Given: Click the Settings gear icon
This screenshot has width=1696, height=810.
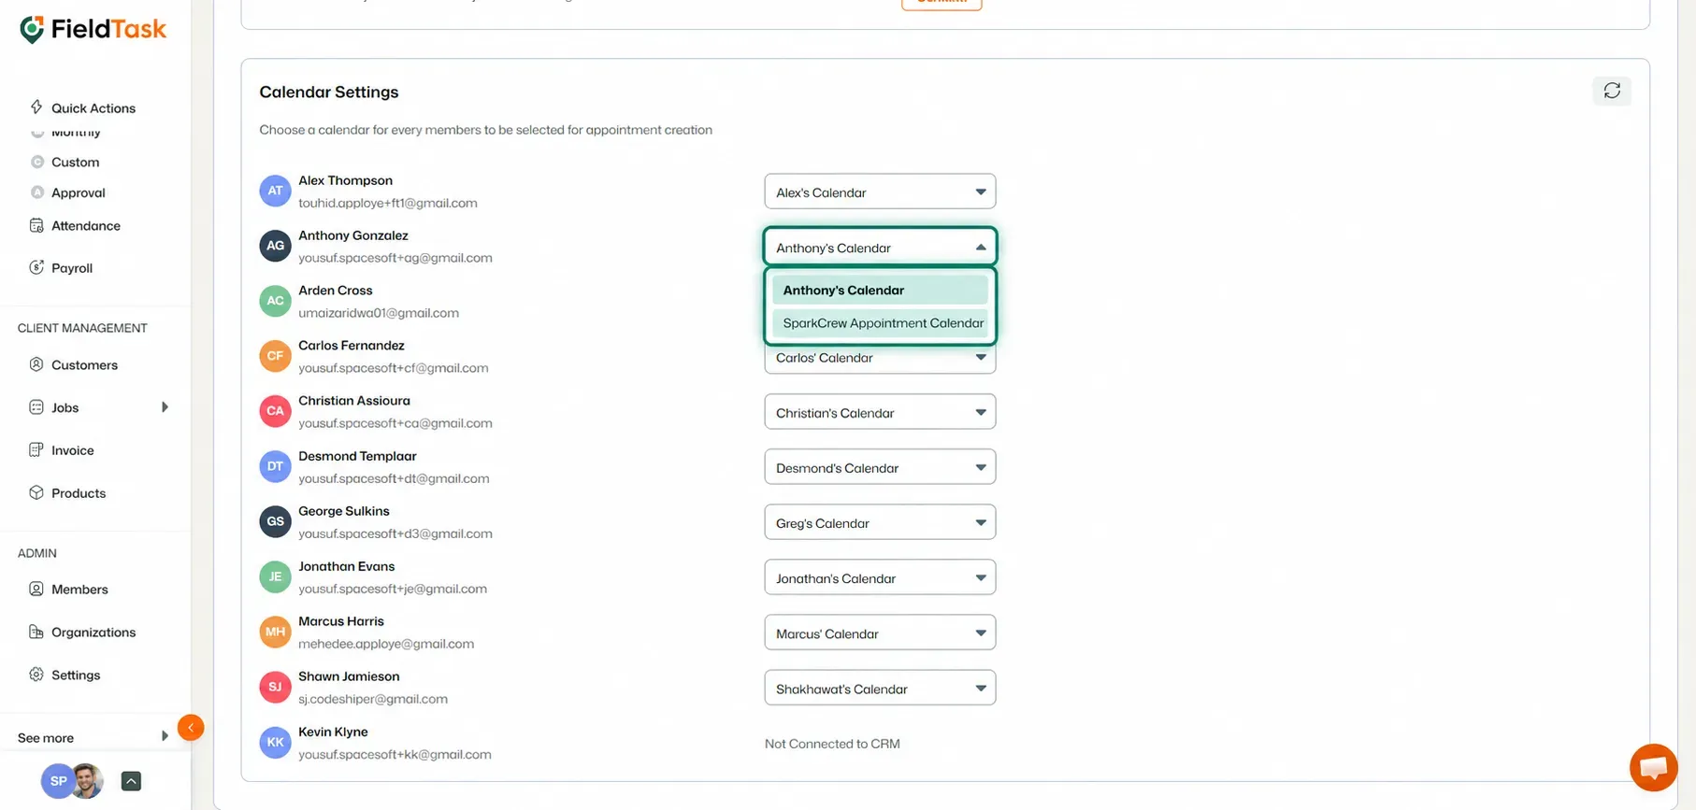Looking at the screenshot, I should 36,675.
